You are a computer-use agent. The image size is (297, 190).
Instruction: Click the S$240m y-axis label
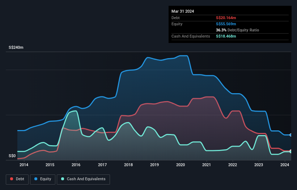coord(16,47)
